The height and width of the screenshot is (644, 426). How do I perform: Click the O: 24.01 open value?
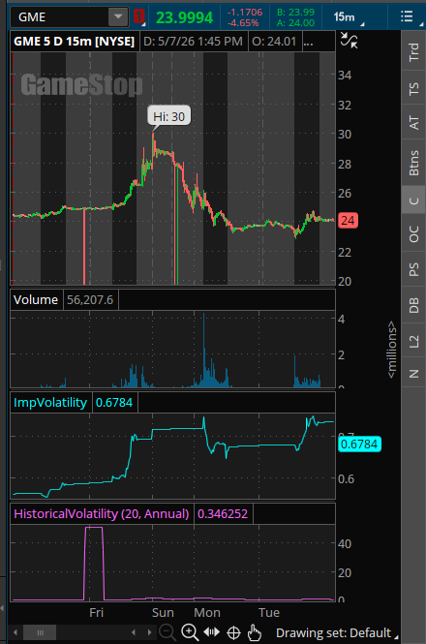[x=274, y=41]
